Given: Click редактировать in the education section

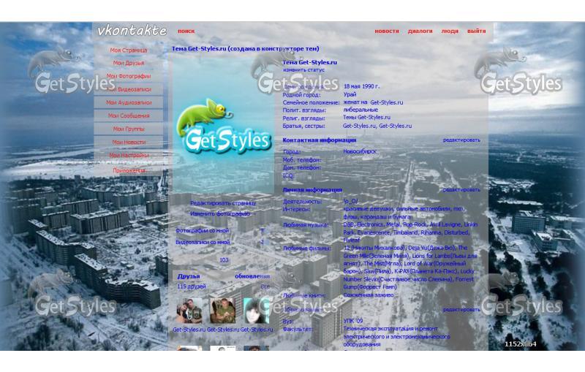Looking at the screenshot, I should pos(461,310).
